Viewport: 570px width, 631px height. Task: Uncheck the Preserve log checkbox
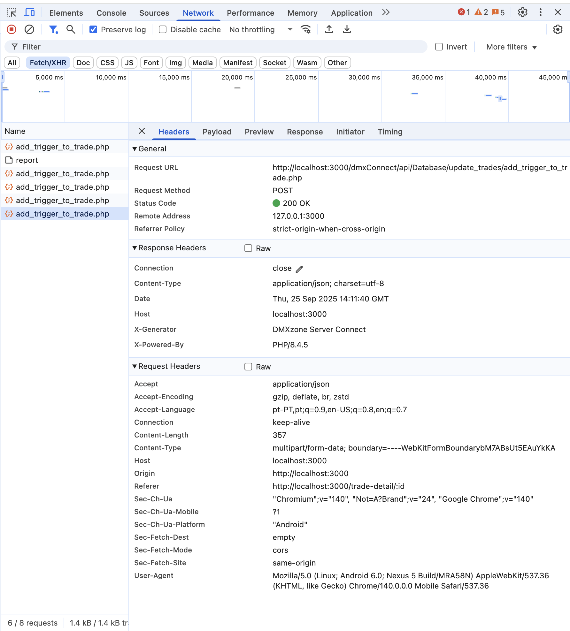click(x=93, y=30)
